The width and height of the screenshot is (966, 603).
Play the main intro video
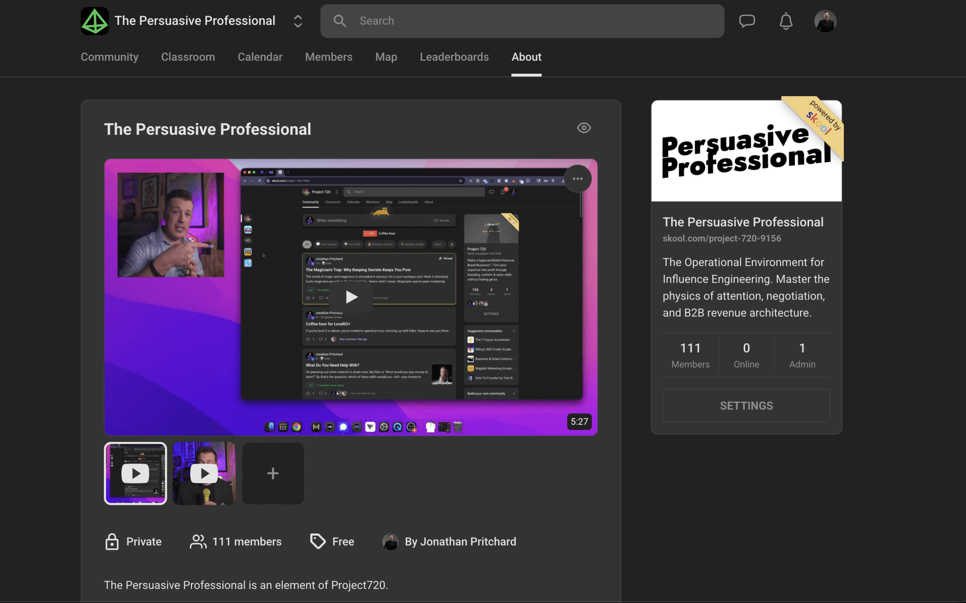coord(351,297)
